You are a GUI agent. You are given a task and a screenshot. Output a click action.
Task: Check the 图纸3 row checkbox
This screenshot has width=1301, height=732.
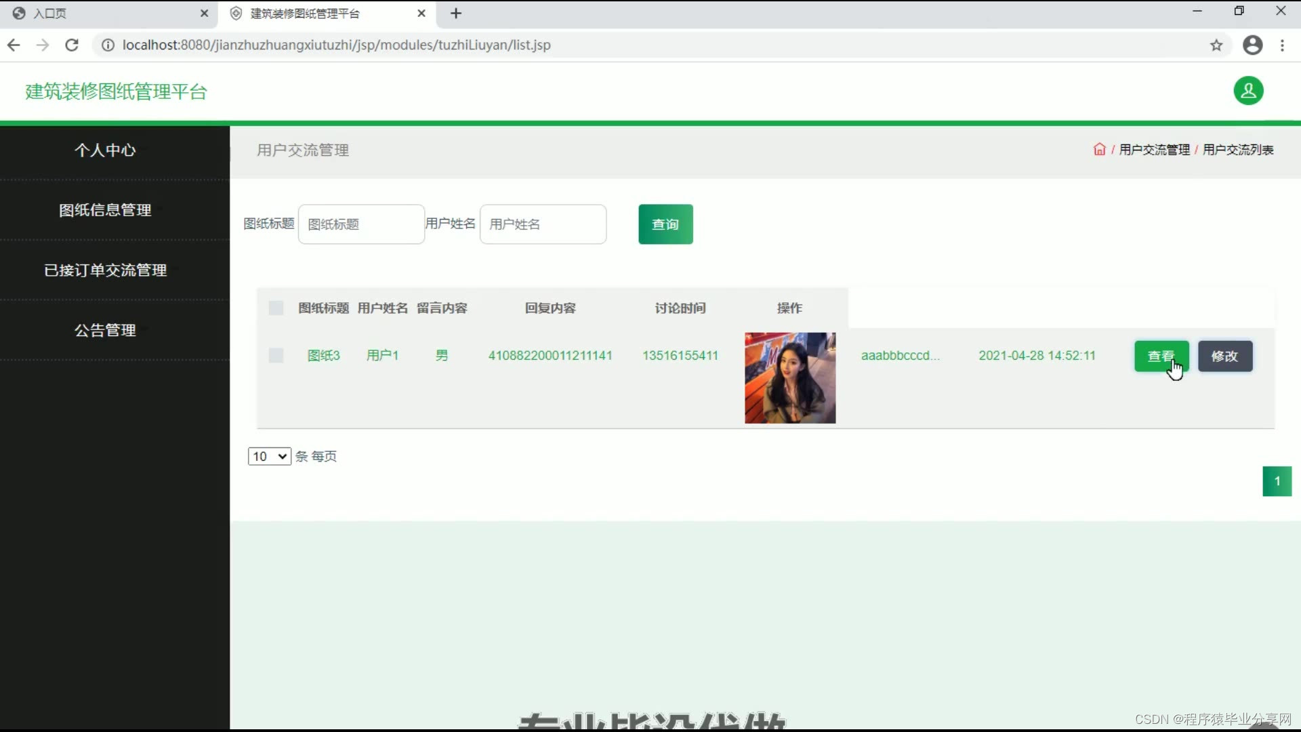point(276,356)
